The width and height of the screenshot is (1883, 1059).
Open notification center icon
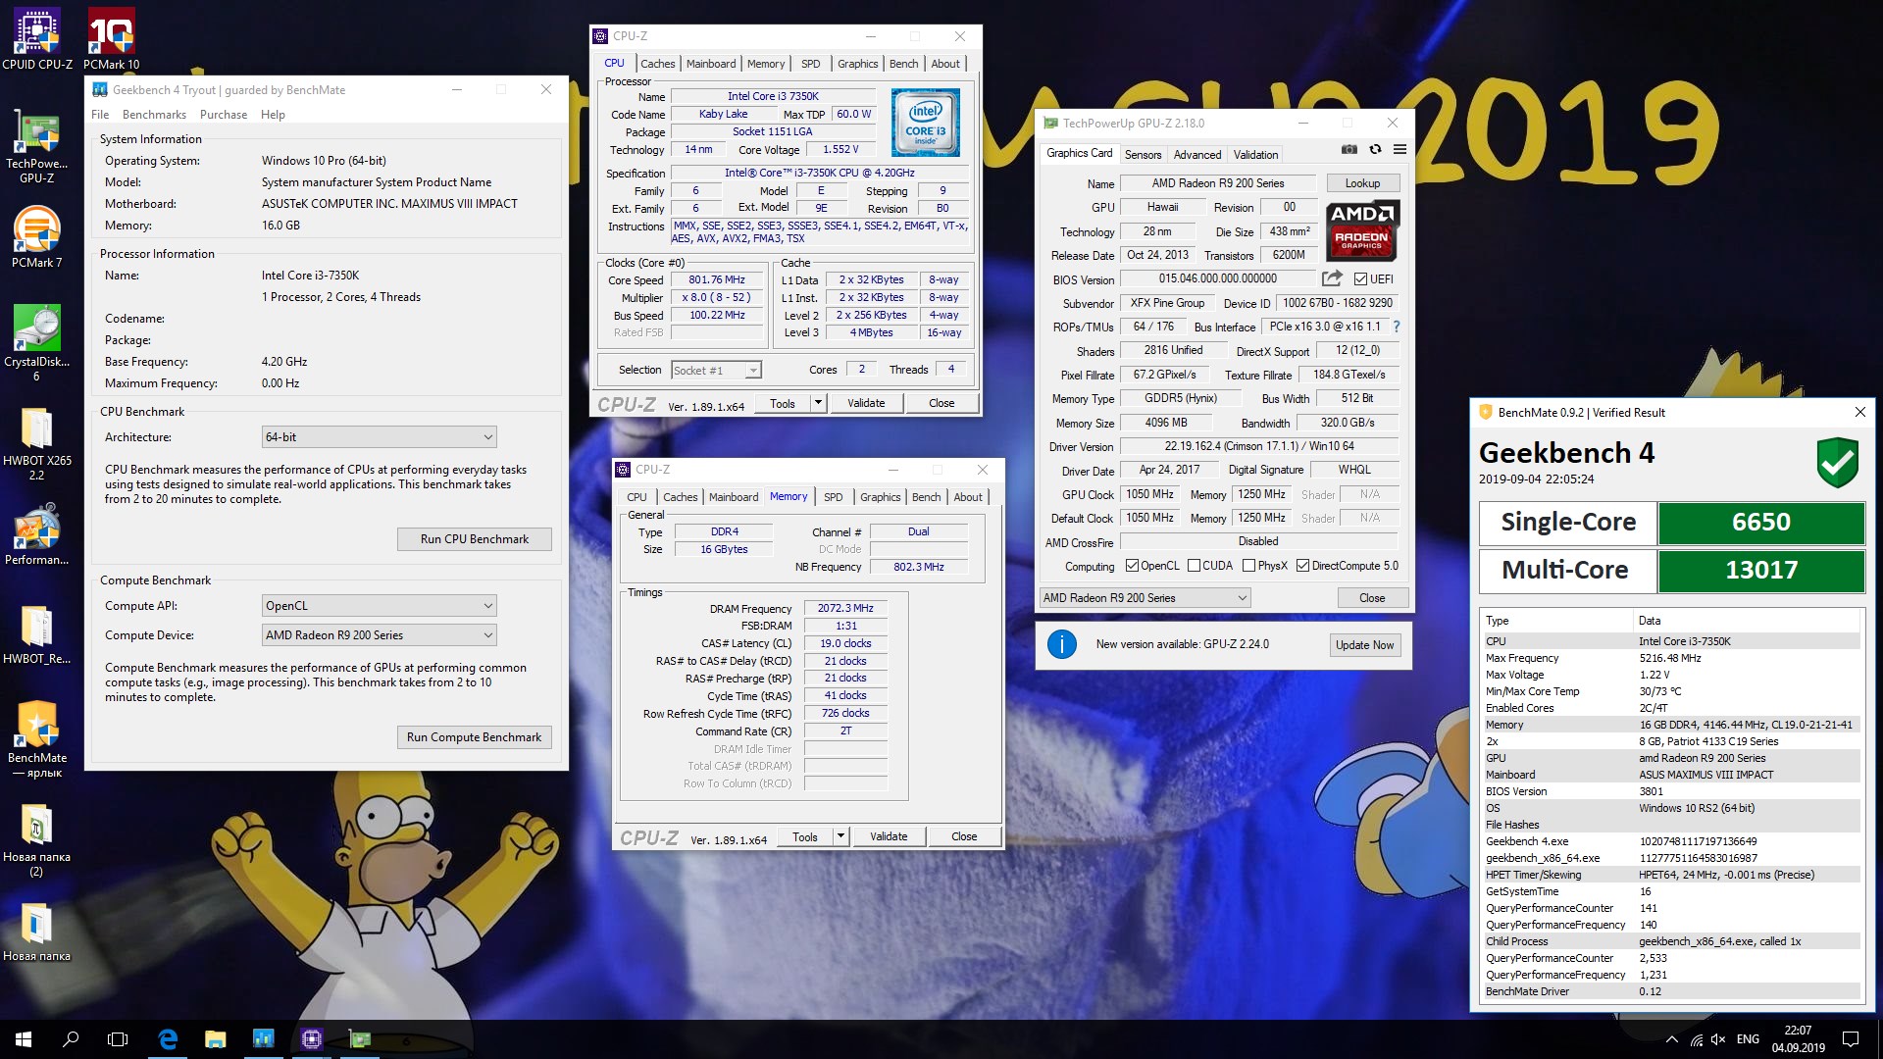1851,1039
